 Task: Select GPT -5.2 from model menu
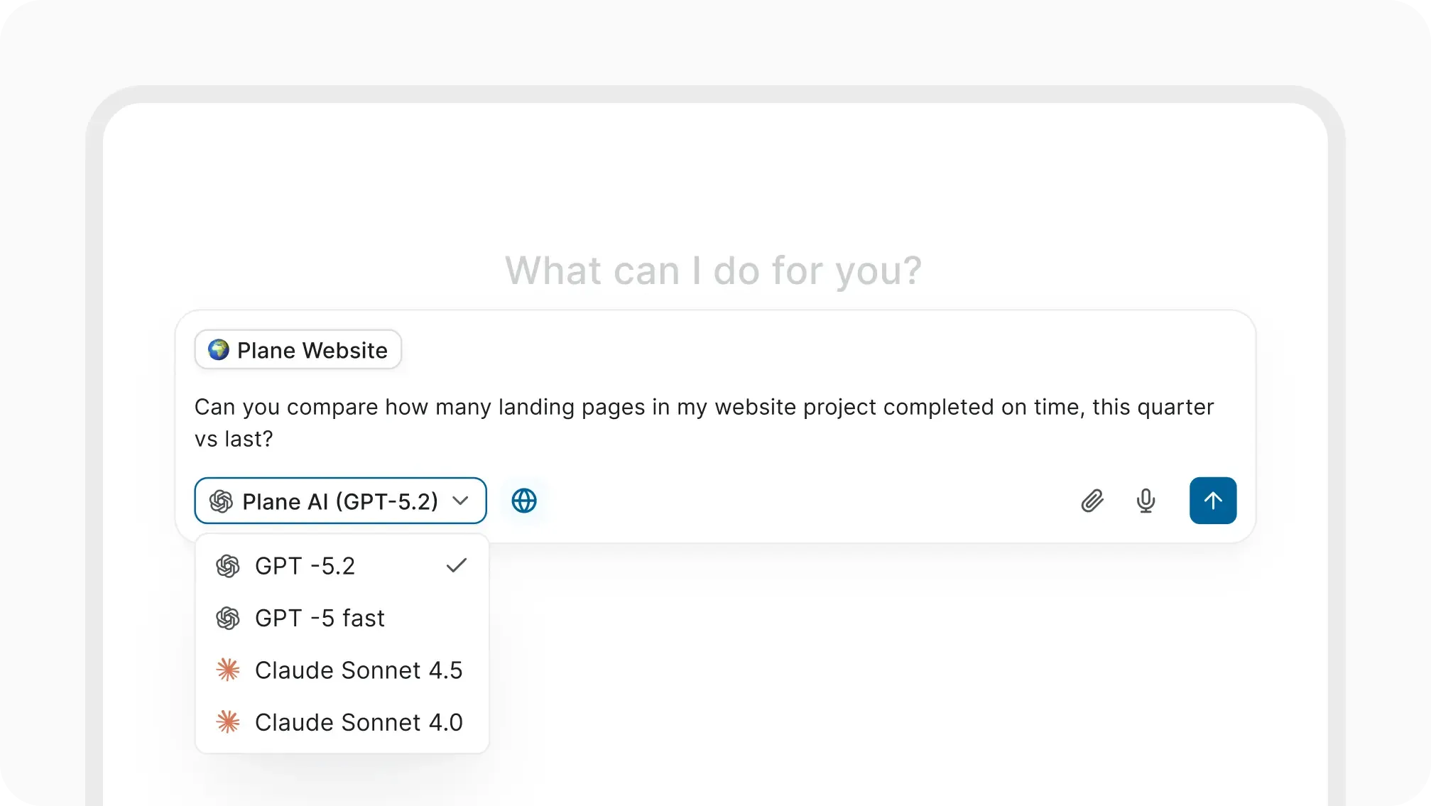[x=305, y=566]
